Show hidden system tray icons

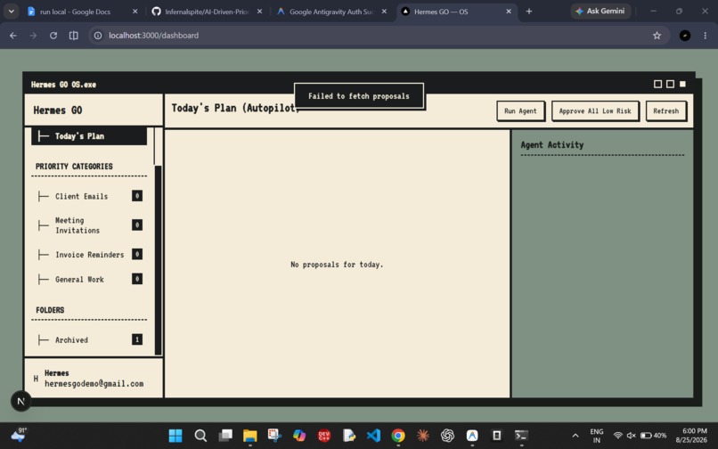click(x=575, y=436)
